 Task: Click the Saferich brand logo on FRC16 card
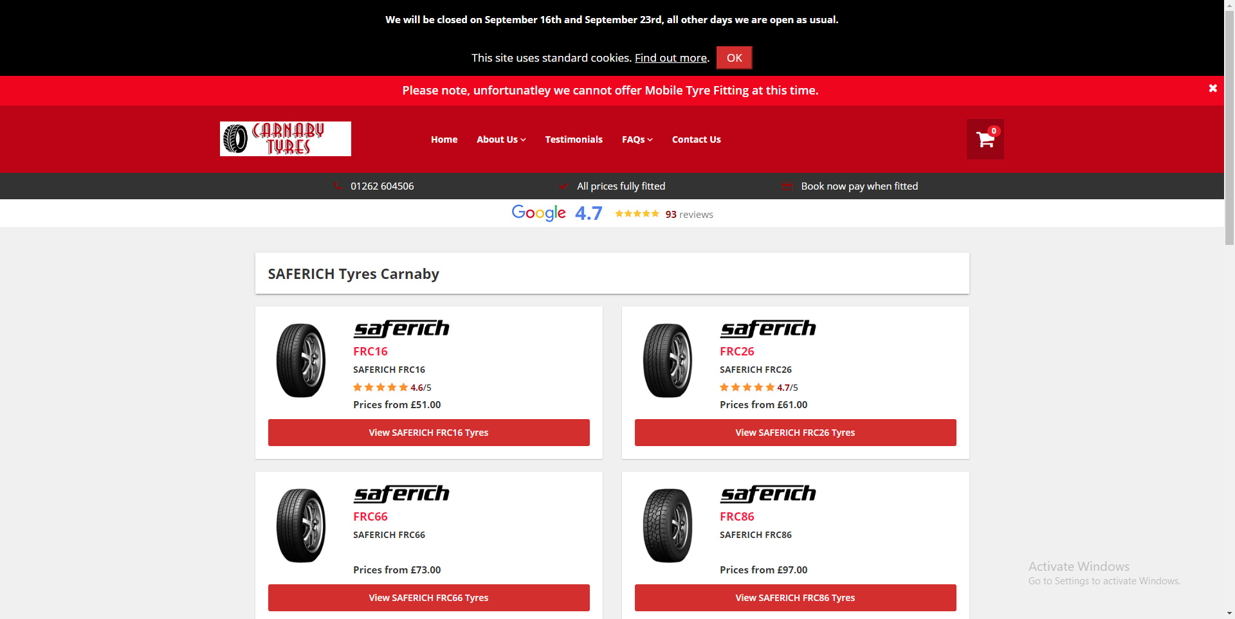click(x=401, y=328)
